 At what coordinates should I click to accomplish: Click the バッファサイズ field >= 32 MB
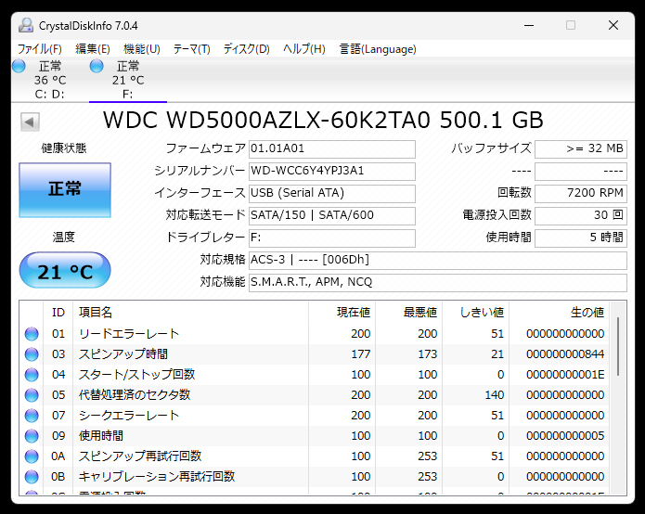581,148
